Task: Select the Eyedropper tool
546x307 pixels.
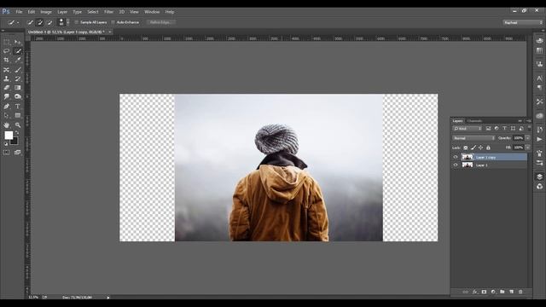Action: (x=18, y=60)
